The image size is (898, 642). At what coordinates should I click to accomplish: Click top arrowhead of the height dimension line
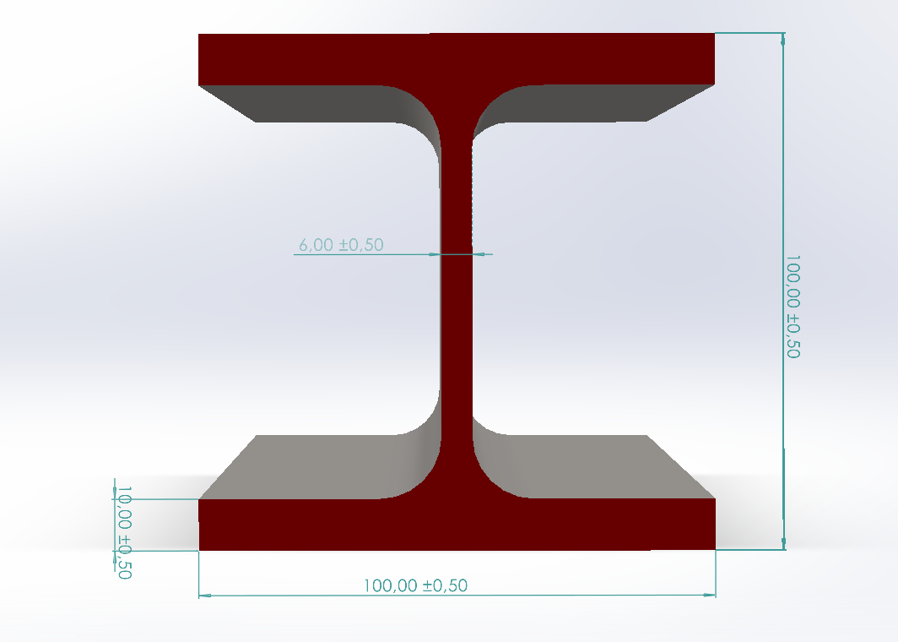click(783, 39)
